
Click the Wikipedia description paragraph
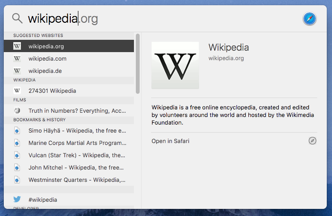[233, 115]
